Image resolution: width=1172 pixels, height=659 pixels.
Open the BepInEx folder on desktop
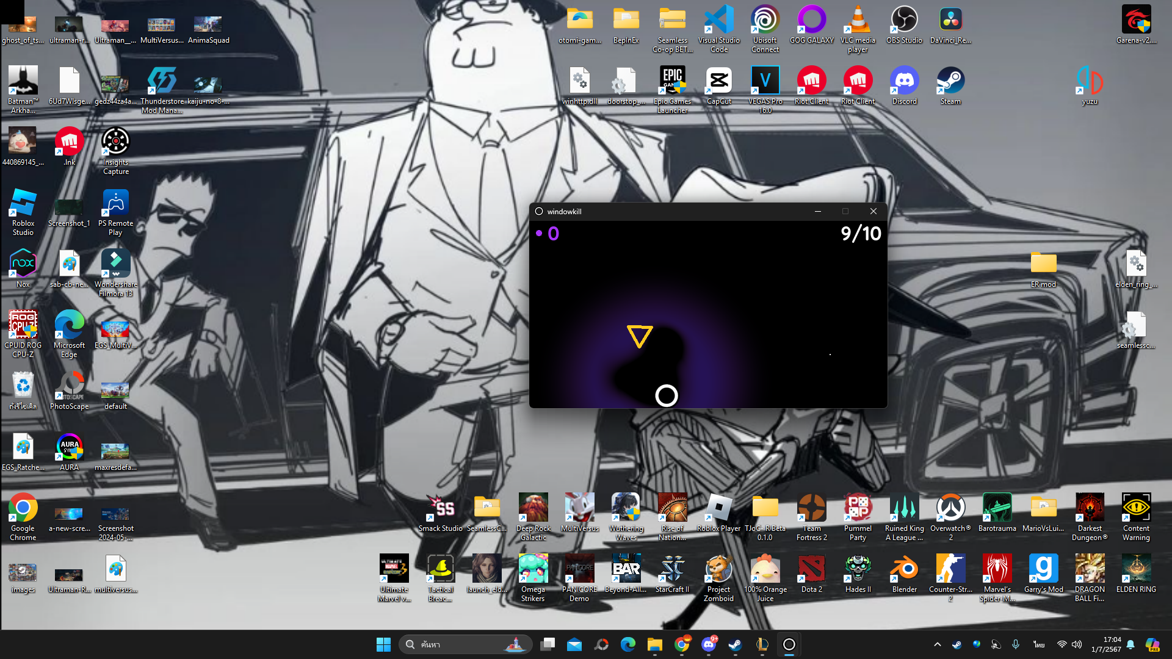626,24
